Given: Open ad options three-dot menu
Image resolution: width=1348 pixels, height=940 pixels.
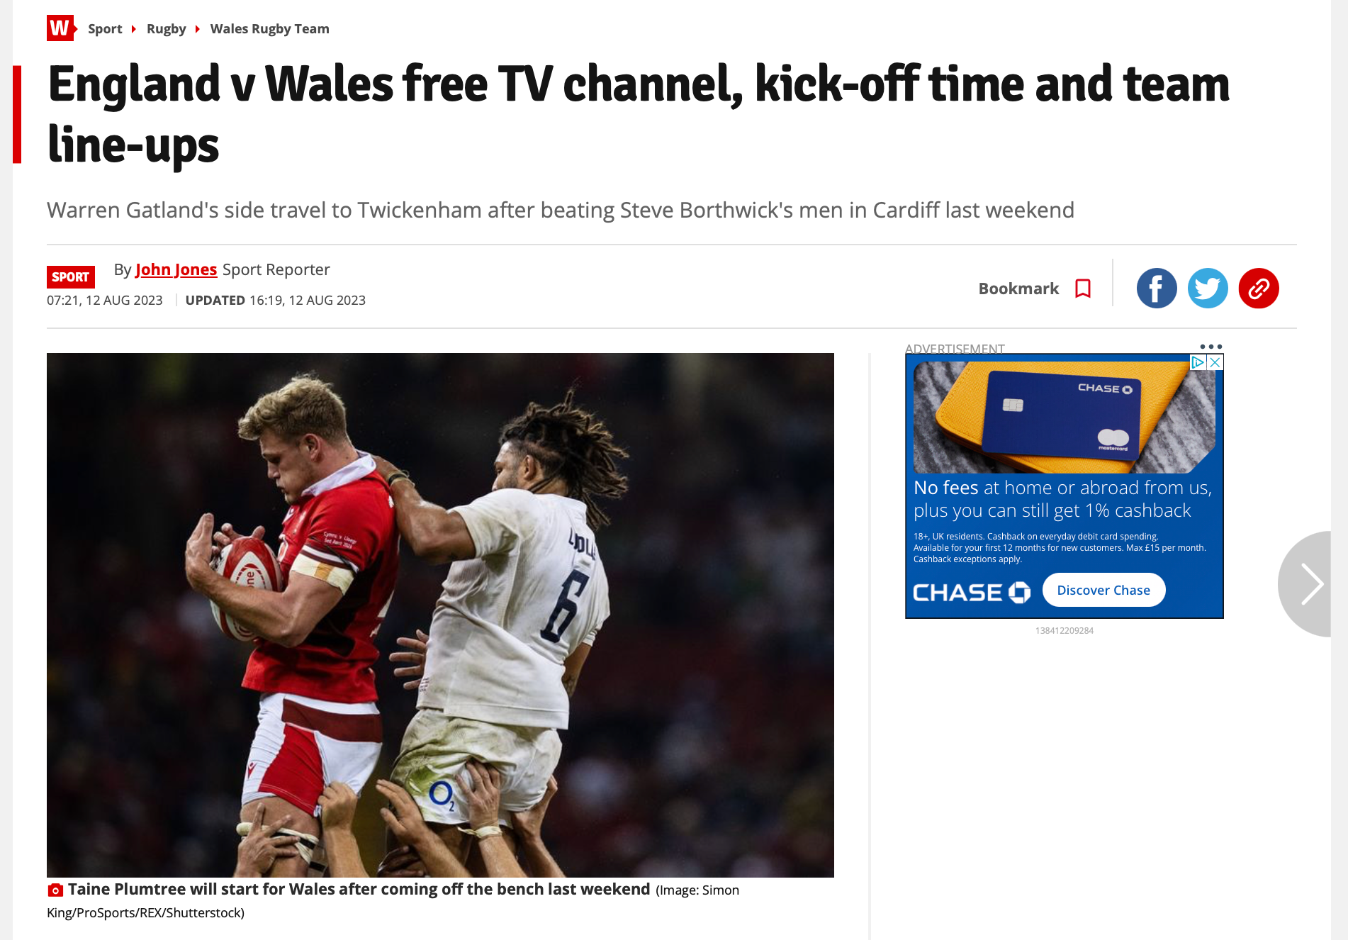Looking at the screenshot, I should (x=1211, y=347).
